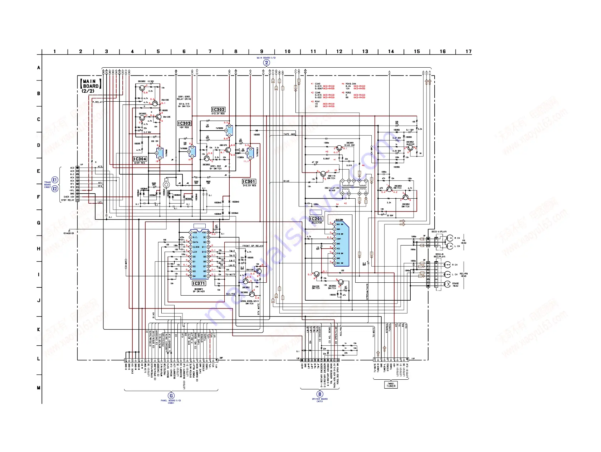Click the *5 R252 note entry
The image size is (601, 452).
click(353, 95)
